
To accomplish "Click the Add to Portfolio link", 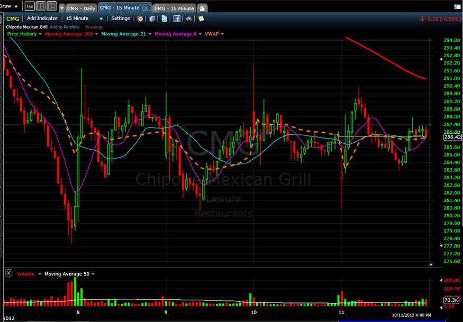I will [x=65, y=27].
